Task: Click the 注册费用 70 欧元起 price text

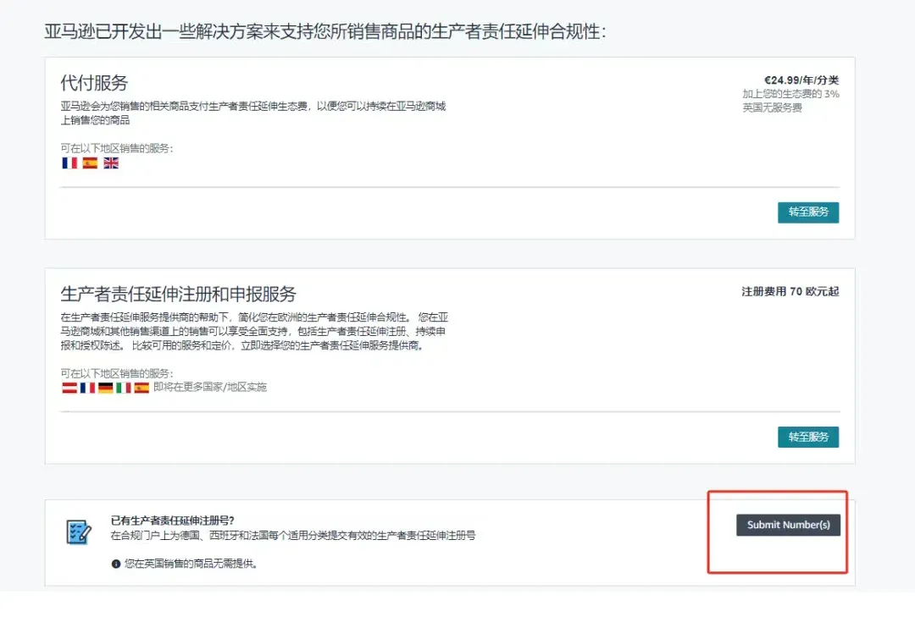Action: (790, 292)
